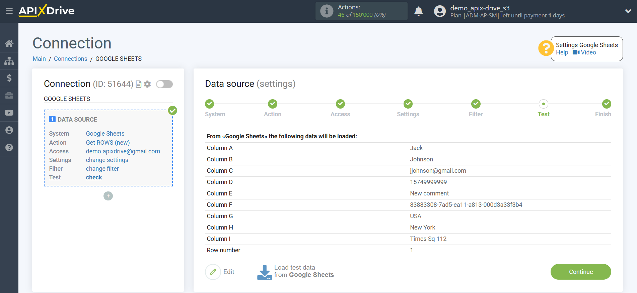Open the Help link for Google Sheets
Image resolution: width=637 pixels, height=293 pixels.
(x=562, y=52)
